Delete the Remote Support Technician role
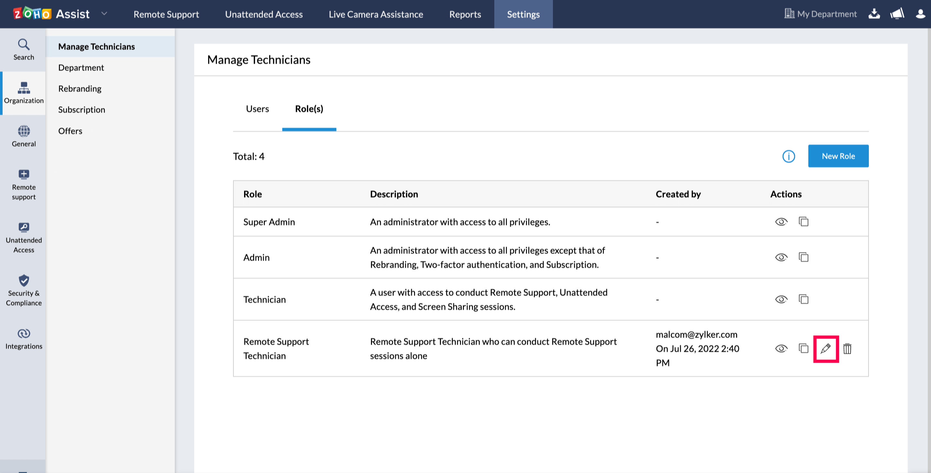This screenshot has height=473, width=931. 847,349
